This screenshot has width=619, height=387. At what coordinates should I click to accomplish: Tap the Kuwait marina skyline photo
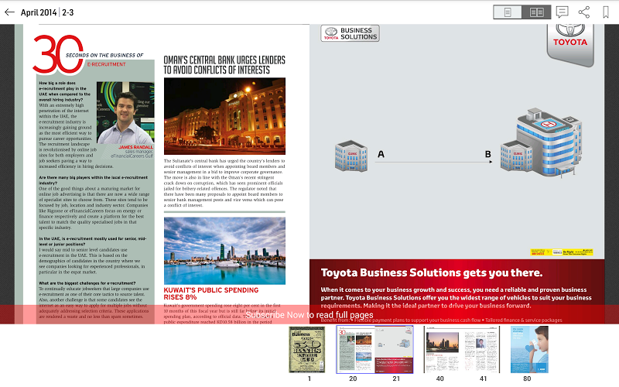click(224, 251)
